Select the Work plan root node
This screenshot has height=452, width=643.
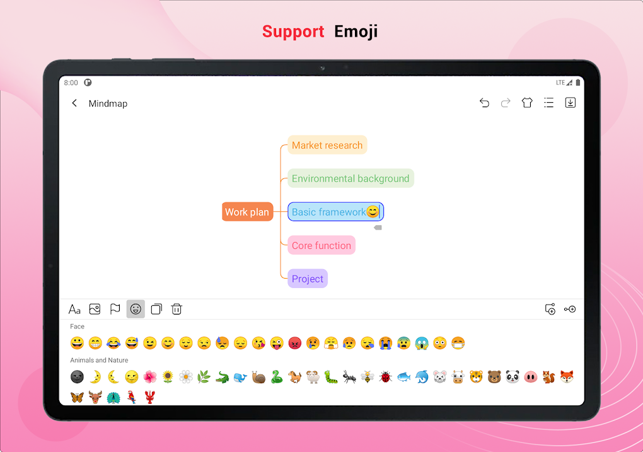(247, 212)
